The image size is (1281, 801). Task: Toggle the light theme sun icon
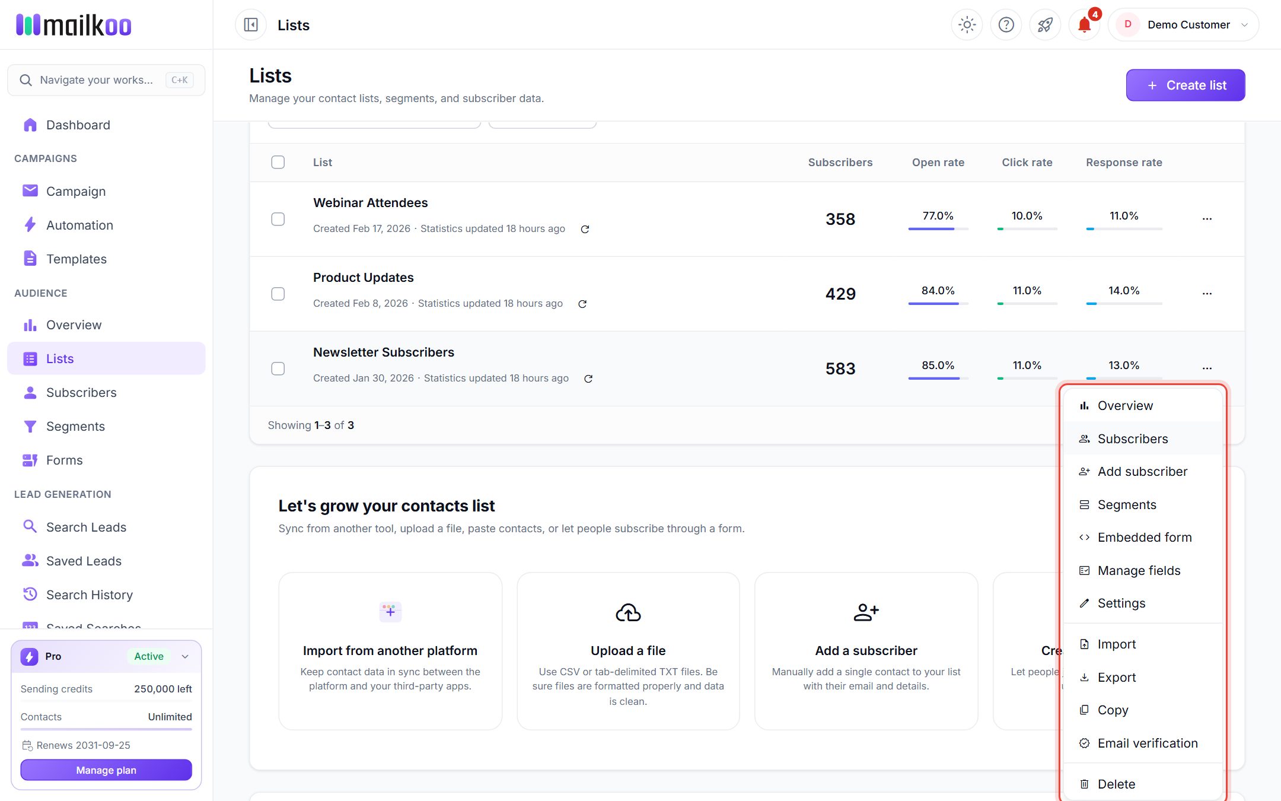click(967, 25)
